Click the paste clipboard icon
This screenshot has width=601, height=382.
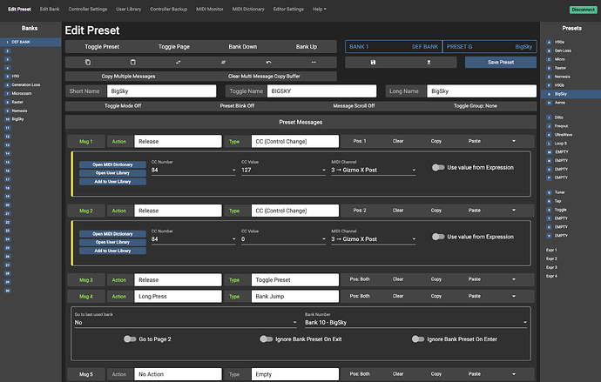point(133,63)
